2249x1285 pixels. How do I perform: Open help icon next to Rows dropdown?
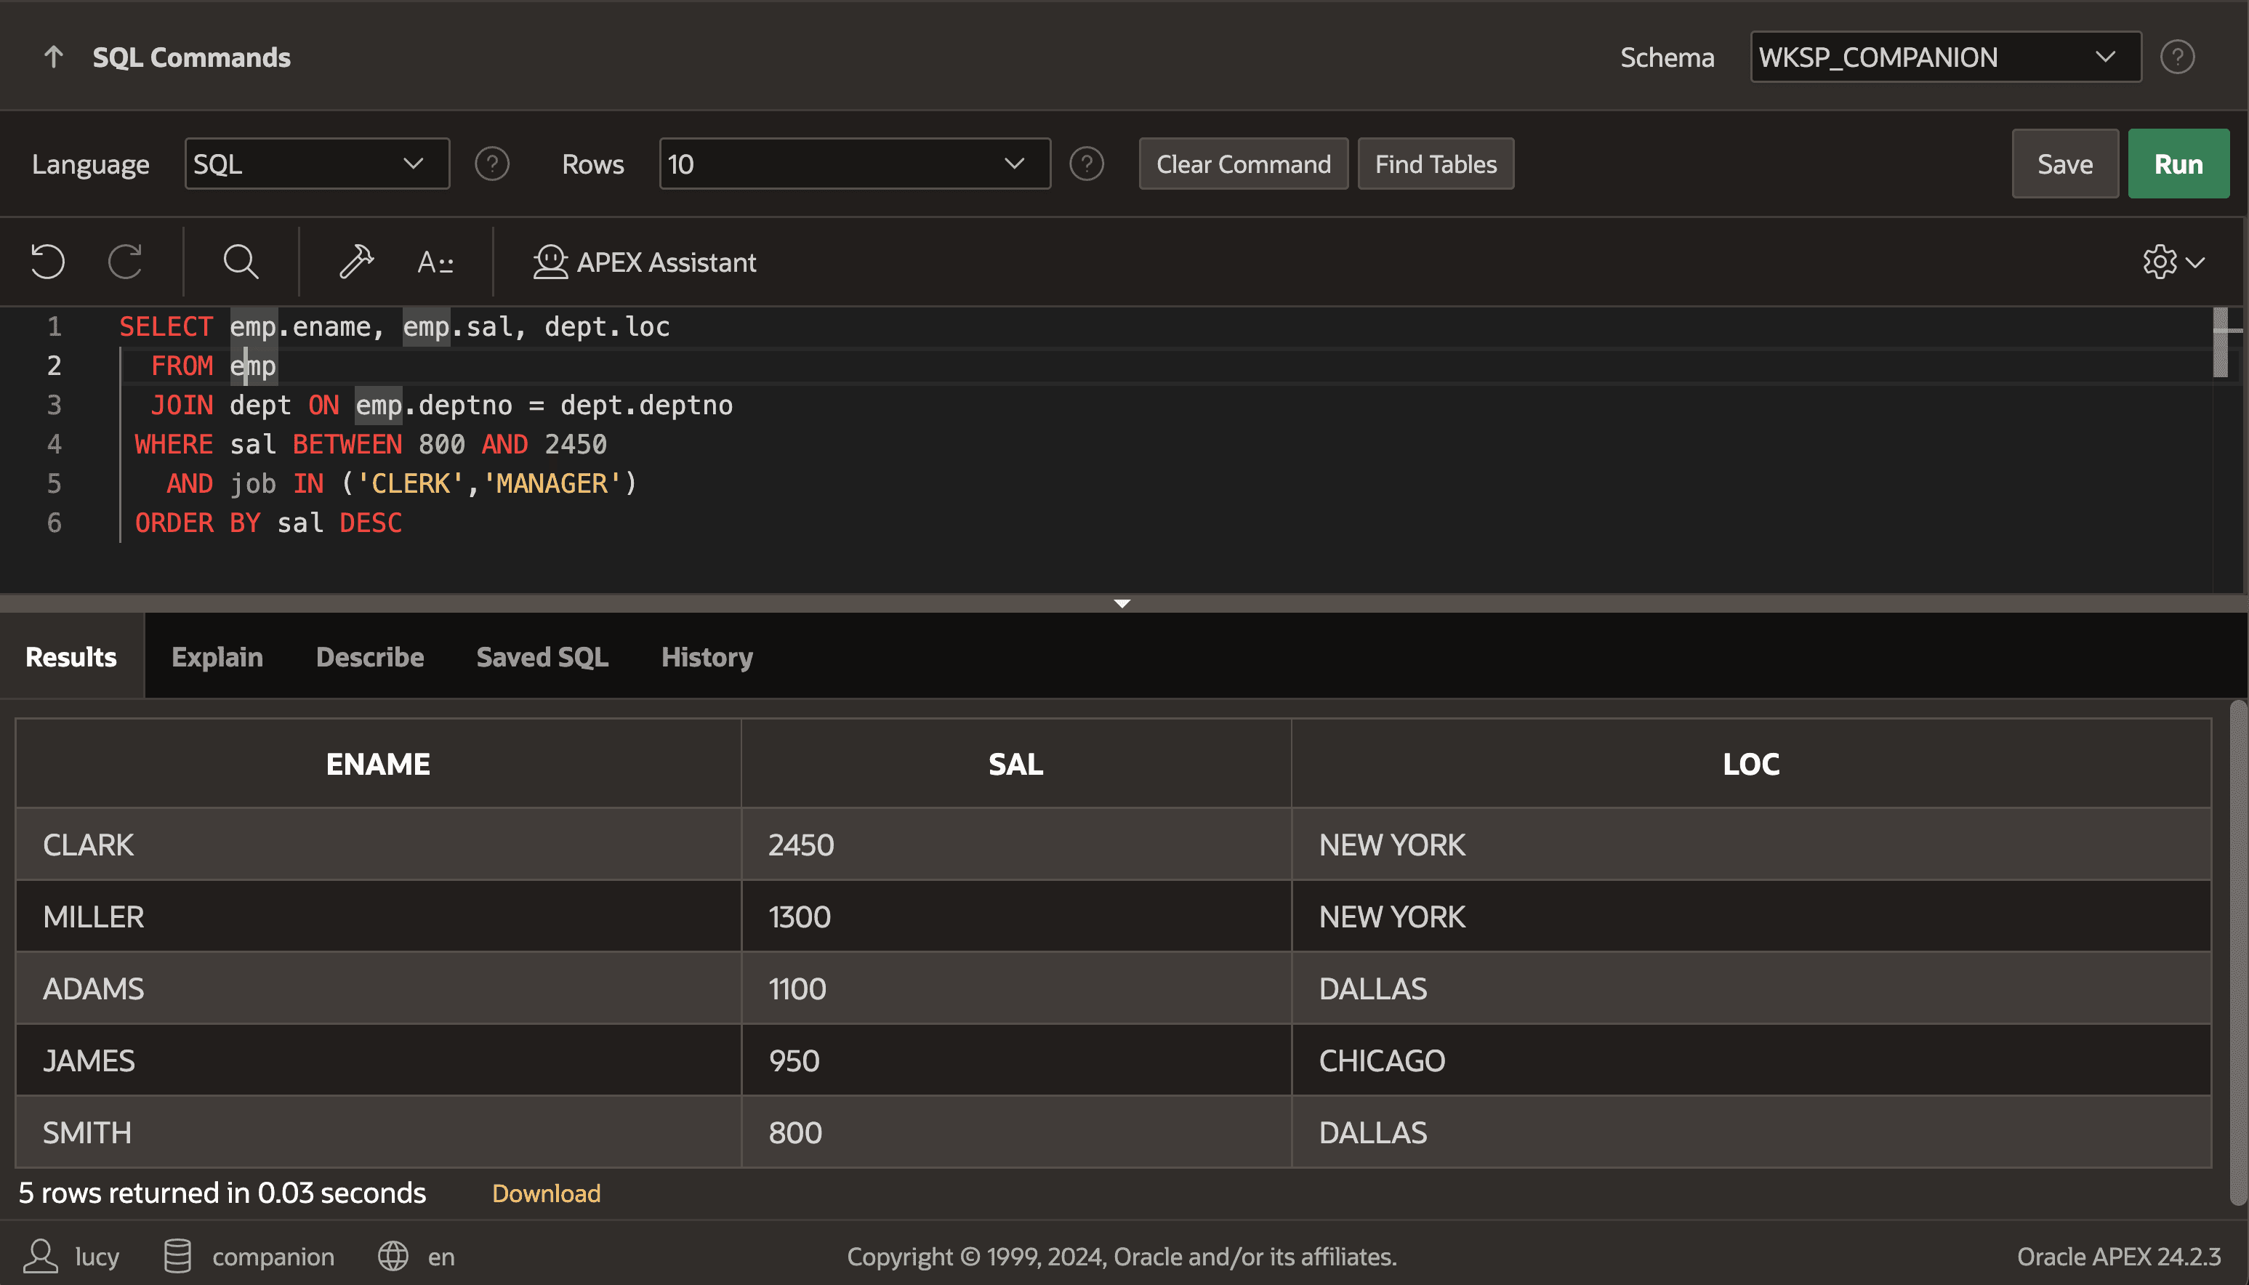[1087, 164]
